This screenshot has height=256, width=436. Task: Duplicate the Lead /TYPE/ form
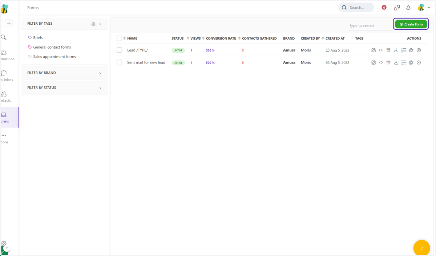click(x=411, y=50)
